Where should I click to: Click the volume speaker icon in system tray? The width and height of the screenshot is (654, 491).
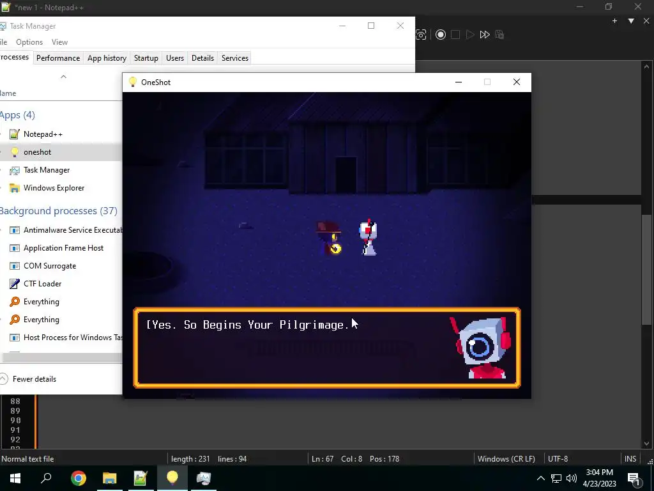coord(572,478)
